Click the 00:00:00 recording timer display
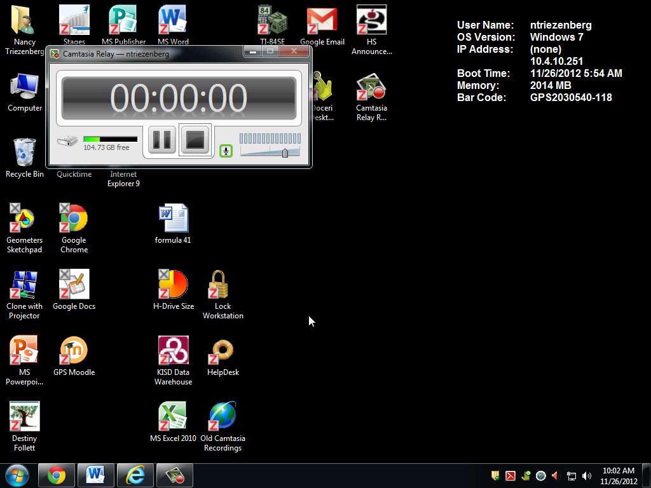The height and width of the screenshot is (488, 651). pyautogui.click(x=179, y=98)
